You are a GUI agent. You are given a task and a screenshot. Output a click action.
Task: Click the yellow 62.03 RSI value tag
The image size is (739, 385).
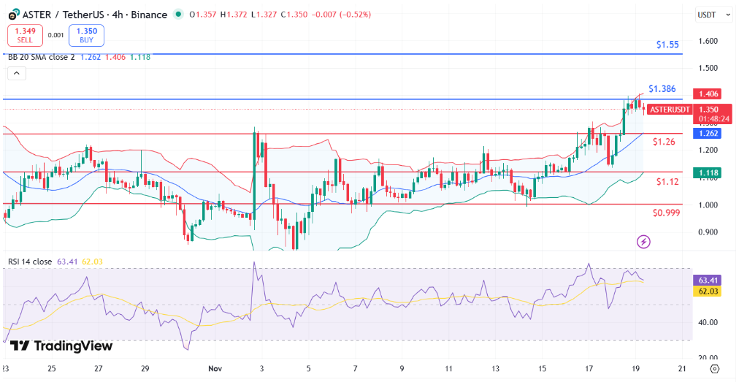click(x=709, y=291)
